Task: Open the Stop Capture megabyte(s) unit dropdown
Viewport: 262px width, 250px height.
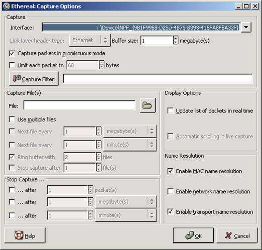Action: pos(126,202)
